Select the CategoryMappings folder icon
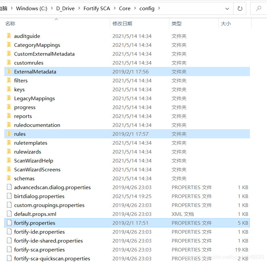The height and width of the screenshot is (263, 267). coord(9,45)
